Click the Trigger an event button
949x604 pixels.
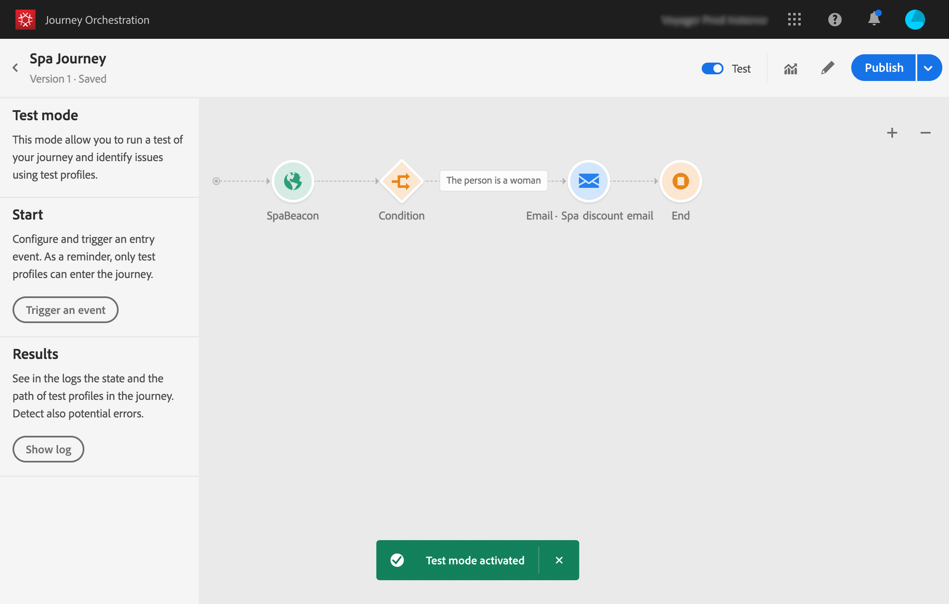tap(66, 310)
